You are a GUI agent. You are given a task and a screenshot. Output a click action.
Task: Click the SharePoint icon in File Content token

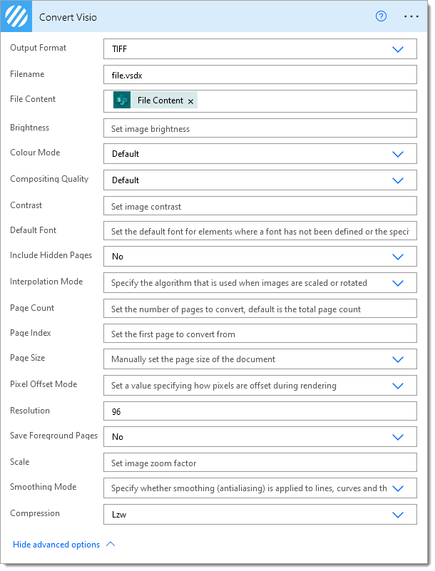[122, 100]
